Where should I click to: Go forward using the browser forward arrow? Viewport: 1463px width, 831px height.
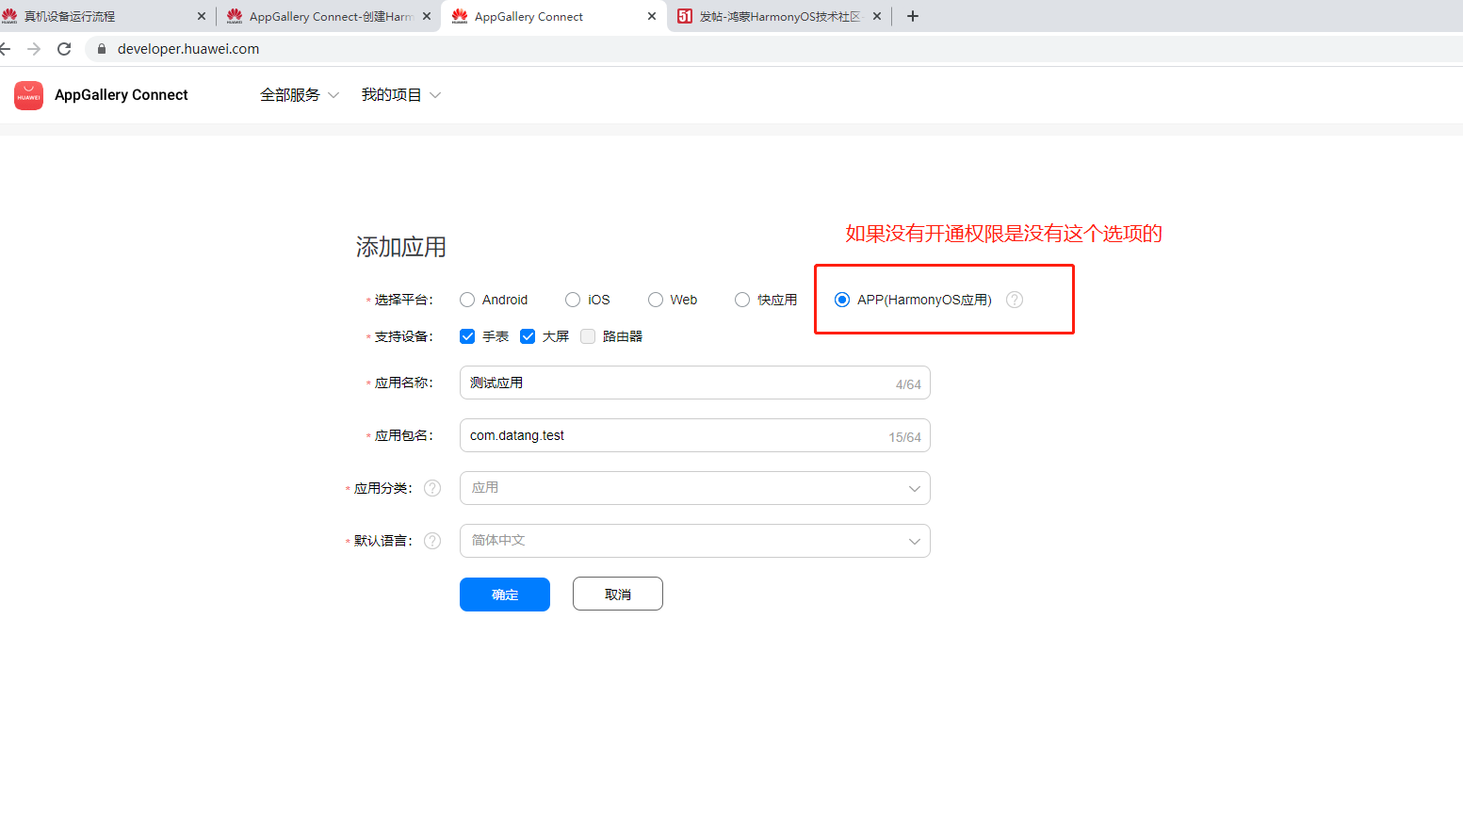[x=34, y=49]
